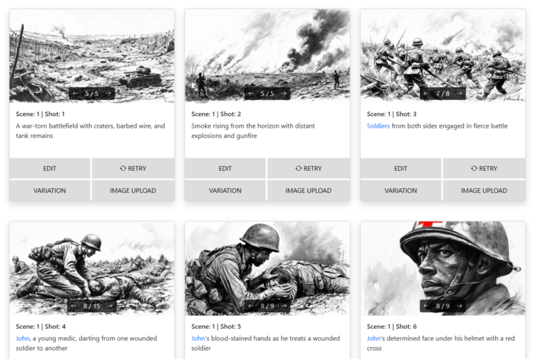Go to next image in Shot 1
Viewport: 534px width, 359px height.
[x=108, y=94]
